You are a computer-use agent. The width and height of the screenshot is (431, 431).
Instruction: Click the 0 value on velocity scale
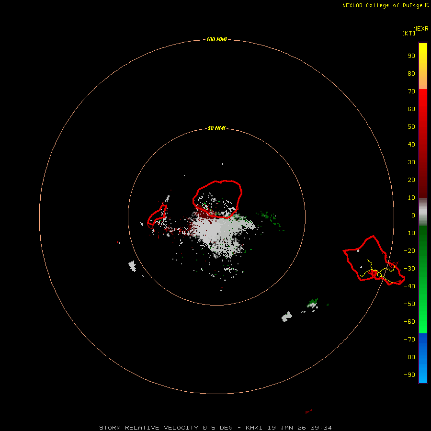[413, 215]
